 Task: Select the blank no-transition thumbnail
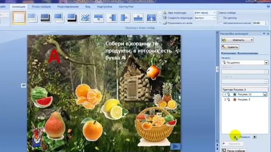19,18
